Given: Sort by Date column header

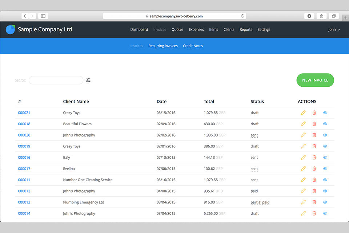Looking at the screenshot, I should (x=161, y=102).
